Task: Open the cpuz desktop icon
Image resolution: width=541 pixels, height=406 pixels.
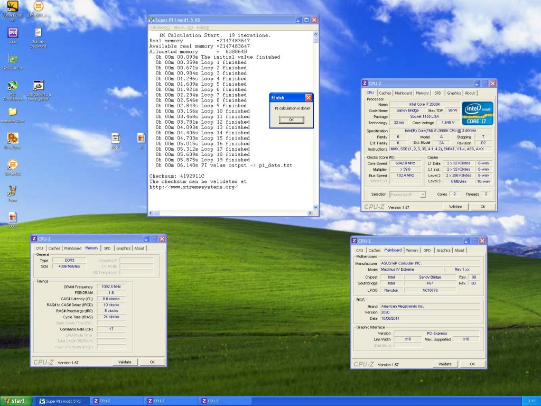Action: 13,35
